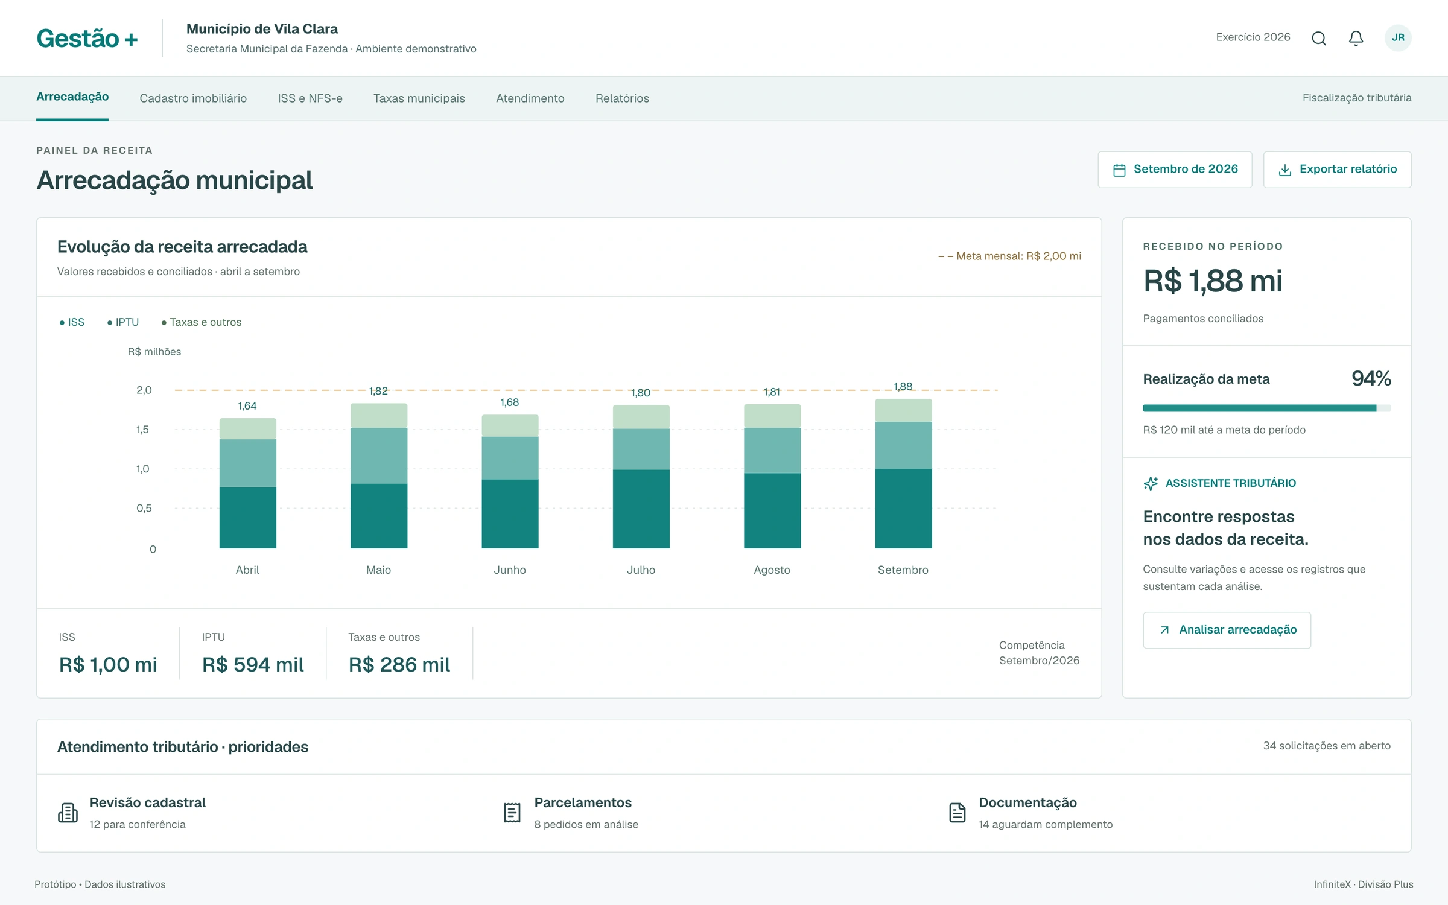Click the Maio bar value 1,82

tap(379, 391)
